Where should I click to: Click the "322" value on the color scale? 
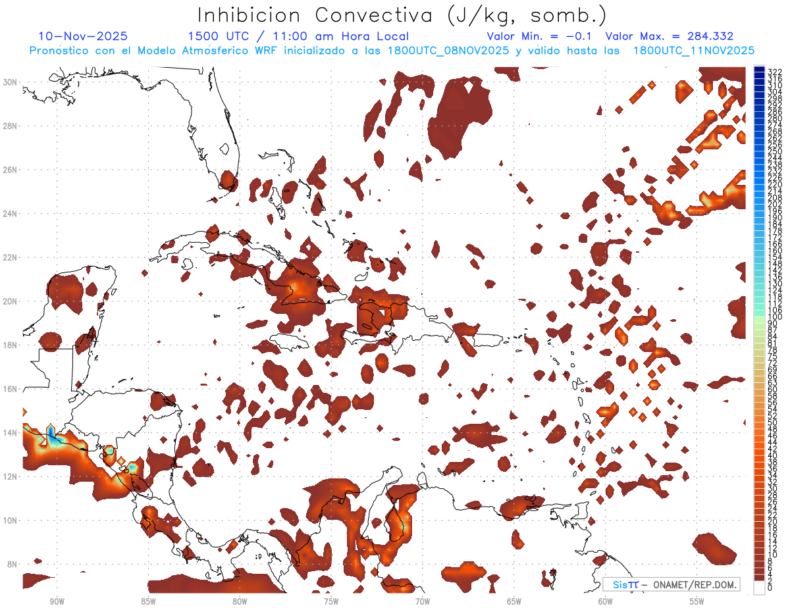point(774,72)
